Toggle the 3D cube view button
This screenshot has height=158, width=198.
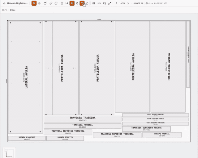click(x=82, y=3)
